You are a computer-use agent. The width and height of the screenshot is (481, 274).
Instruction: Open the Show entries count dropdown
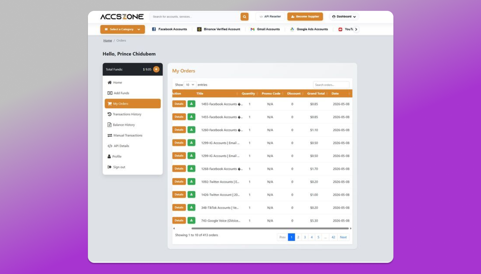(190, 85)
